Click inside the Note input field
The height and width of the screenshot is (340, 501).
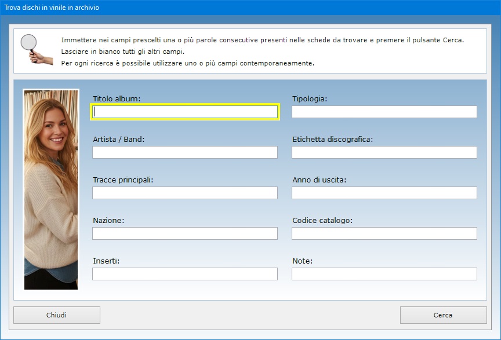tap(384, 274)
